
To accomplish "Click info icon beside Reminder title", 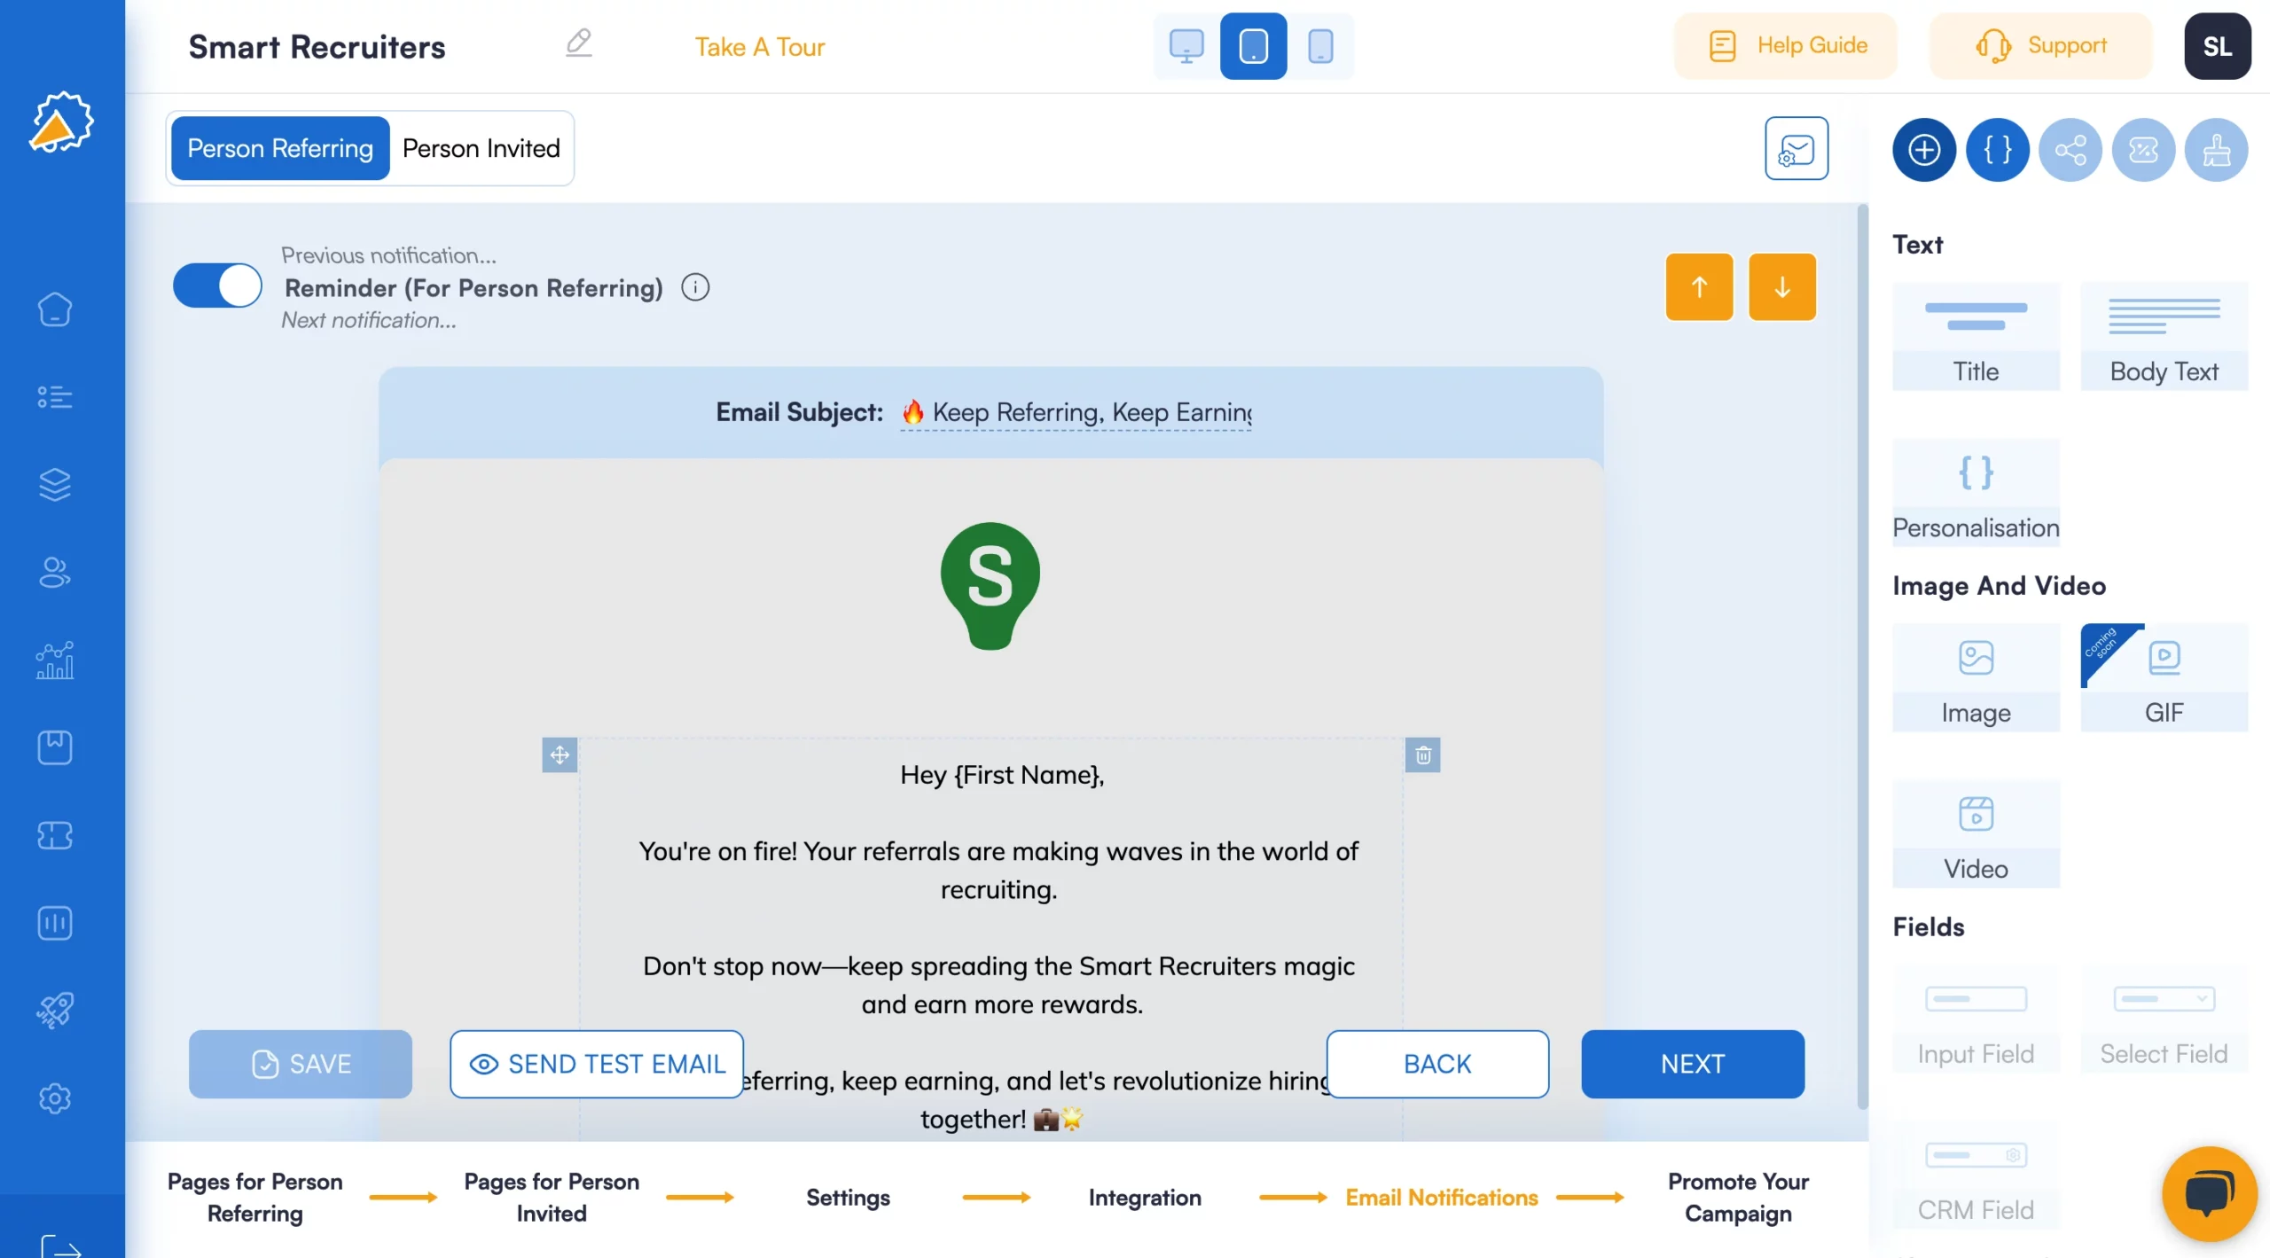I will point(695,287).
